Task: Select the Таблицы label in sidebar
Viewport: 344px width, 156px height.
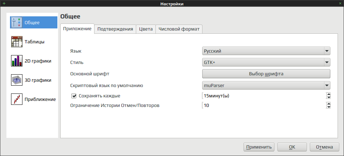Action: [x=35, y=42]
